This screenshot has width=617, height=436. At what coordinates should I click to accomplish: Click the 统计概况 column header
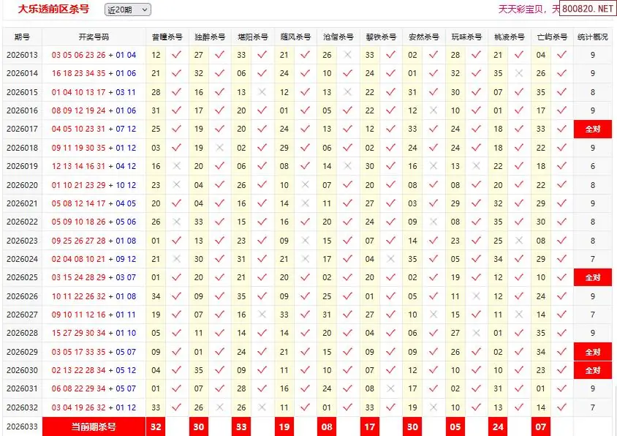[592, 37]
